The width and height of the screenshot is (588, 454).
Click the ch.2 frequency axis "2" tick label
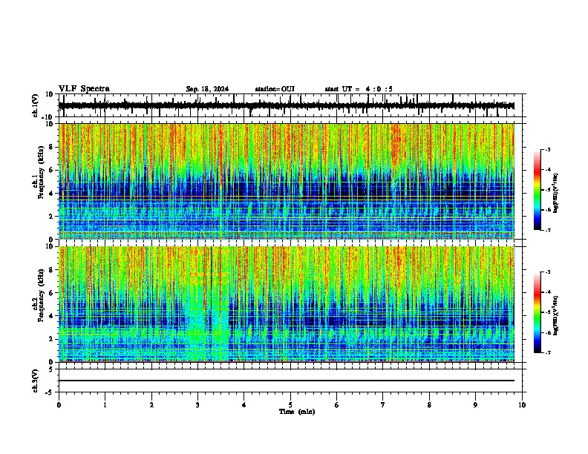click(52, 339)
